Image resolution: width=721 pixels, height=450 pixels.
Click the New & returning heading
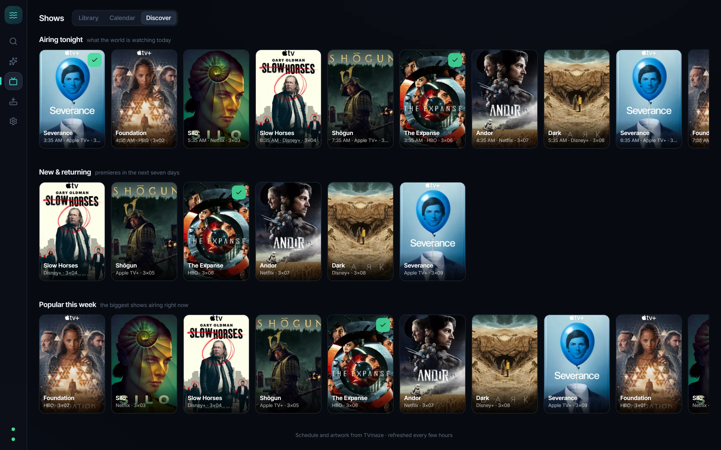coord(65,172)
